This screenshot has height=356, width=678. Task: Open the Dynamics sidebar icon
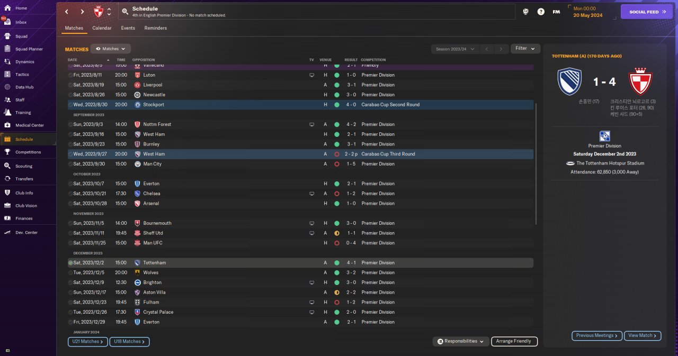(7, 61)
